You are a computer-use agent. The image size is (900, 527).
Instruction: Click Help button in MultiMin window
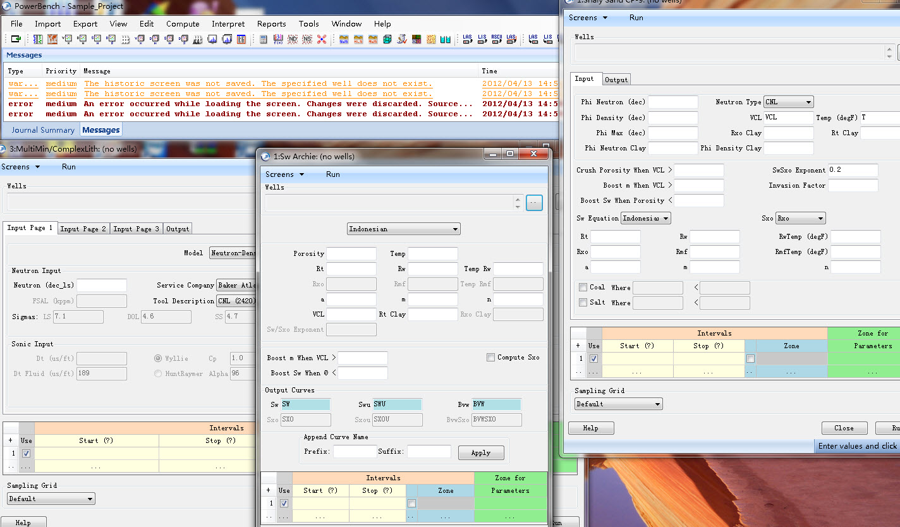23,522
